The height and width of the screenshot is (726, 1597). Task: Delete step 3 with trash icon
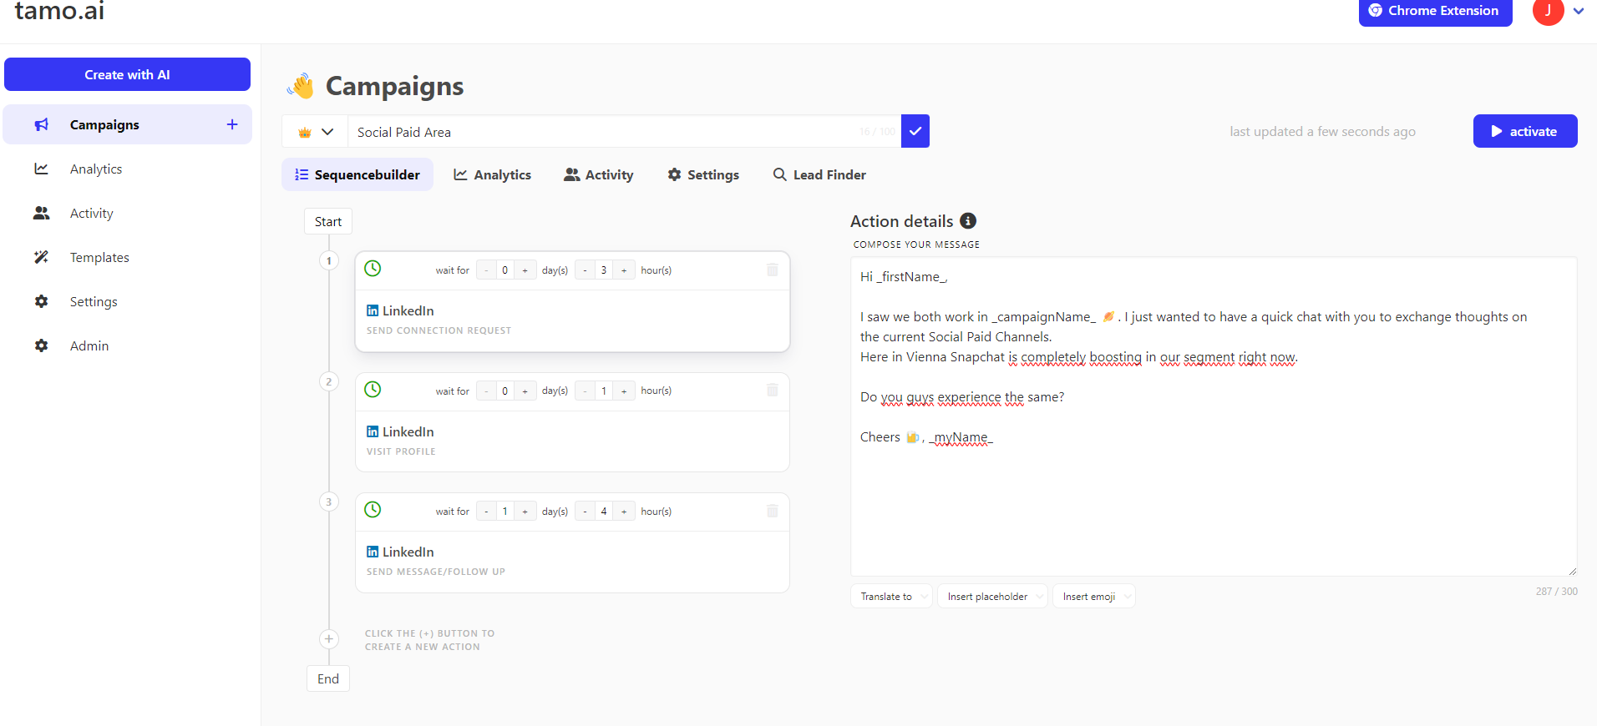773,511
